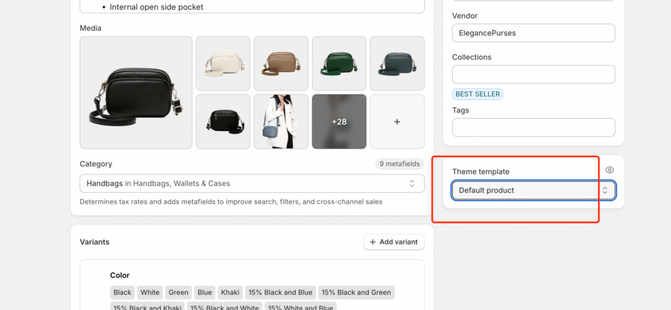This screenshot has height=310, width=671.
Task: Select the 15% Black and Green chip
Action: [356, 292]
